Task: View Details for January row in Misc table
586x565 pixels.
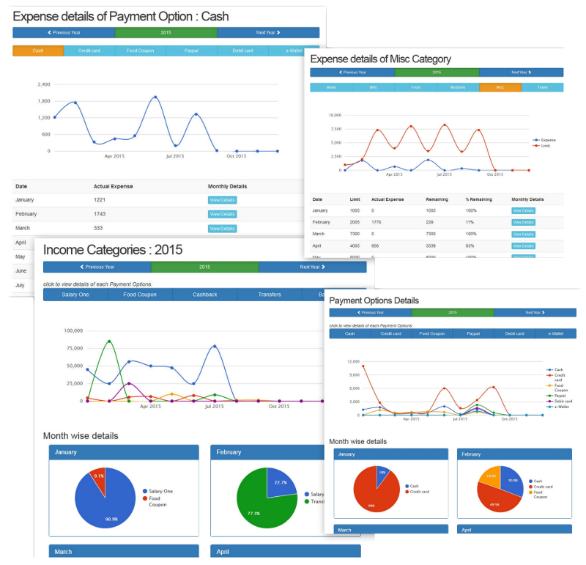Action: tap(523, 211)
